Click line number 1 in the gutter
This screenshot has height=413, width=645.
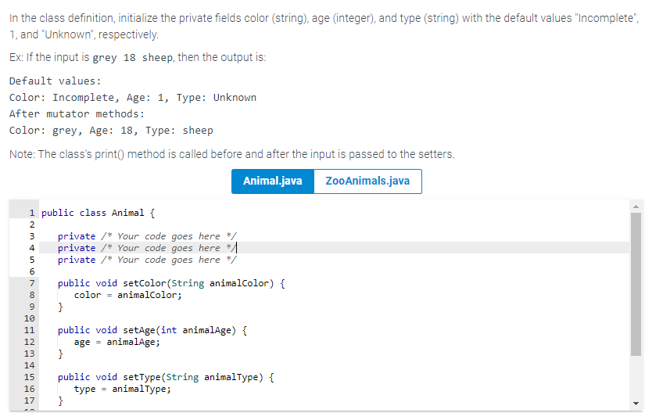click(32, 213)
